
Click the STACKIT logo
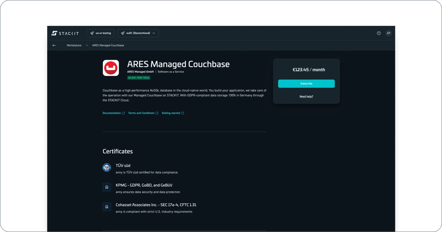pos(65,33)
